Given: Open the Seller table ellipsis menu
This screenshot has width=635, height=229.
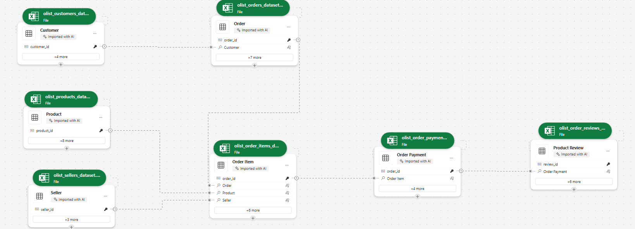Looking at the screenshot, I should point(105,196).
